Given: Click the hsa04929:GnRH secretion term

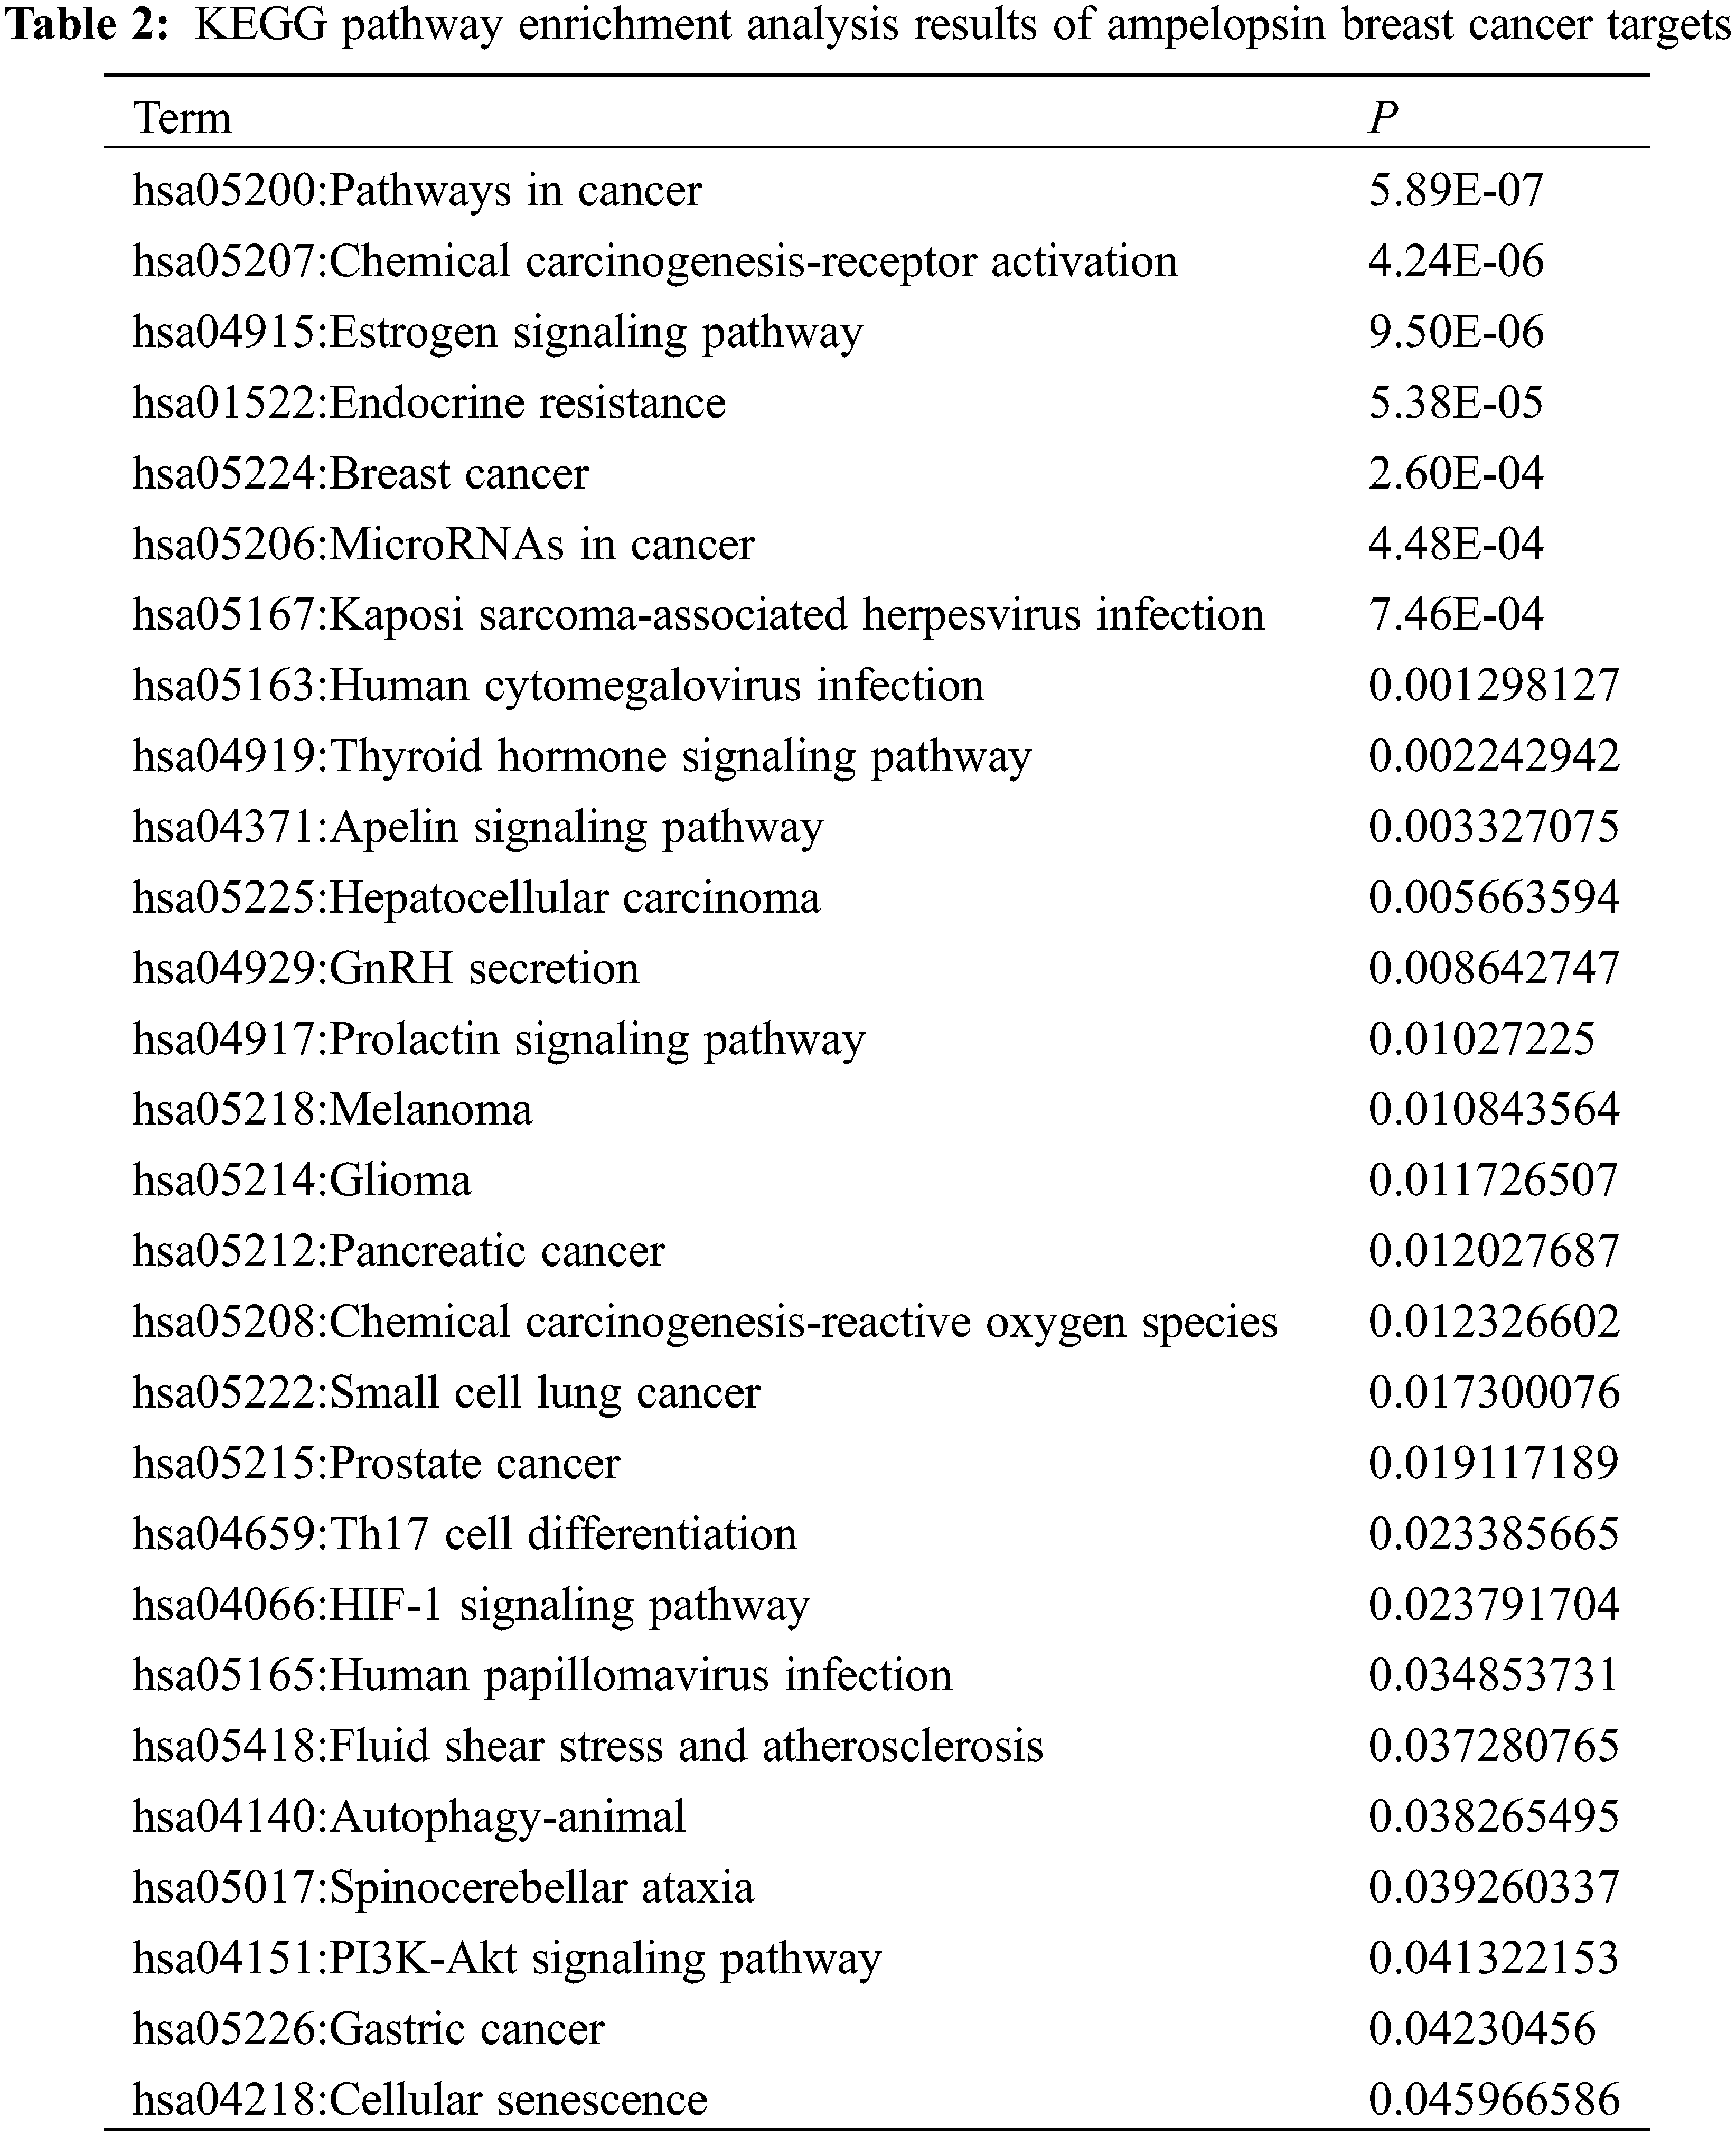Looking at the screenshot, I should [385, 968].
